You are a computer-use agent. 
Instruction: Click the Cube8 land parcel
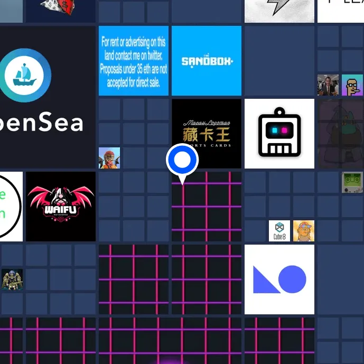coord(279,231)
